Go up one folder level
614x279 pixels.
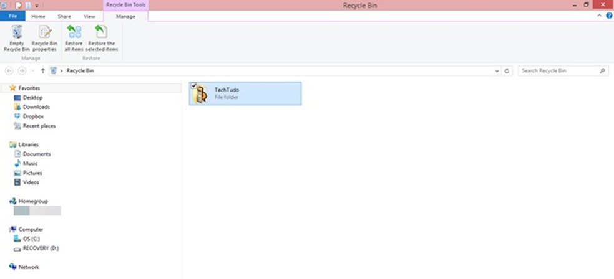(x=42, y=71)
